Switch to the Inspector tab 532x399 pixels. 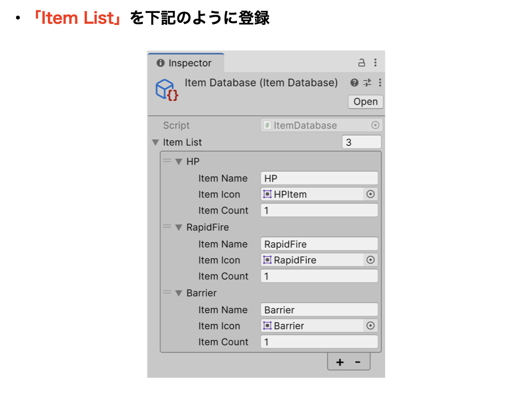pos(186,63)
